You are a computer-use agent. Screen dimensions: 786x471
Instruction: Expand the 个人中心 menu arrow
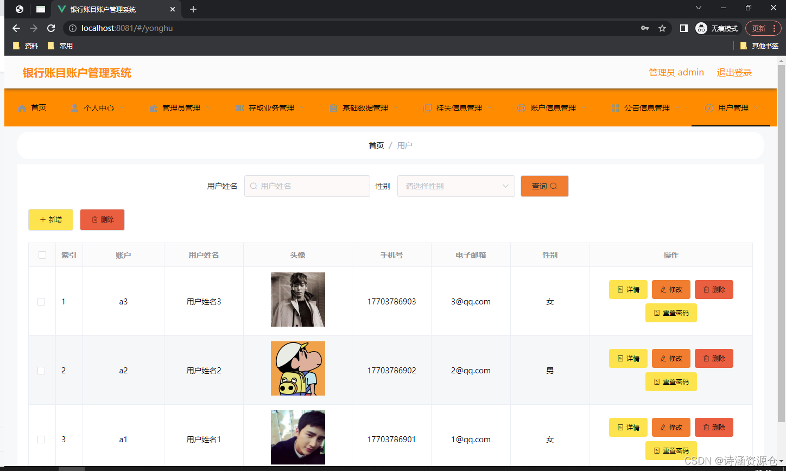[122, 107]
